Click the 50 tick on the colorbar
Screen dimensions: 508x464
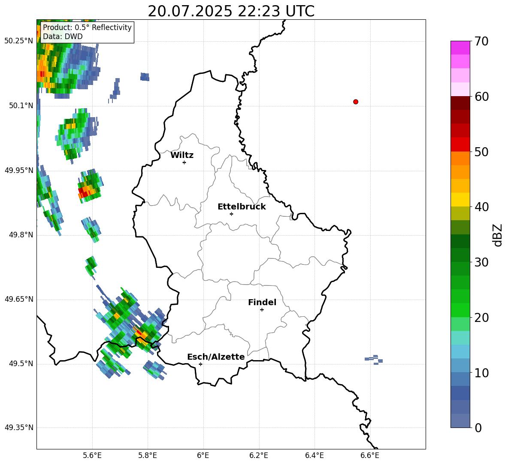(481, 152)
